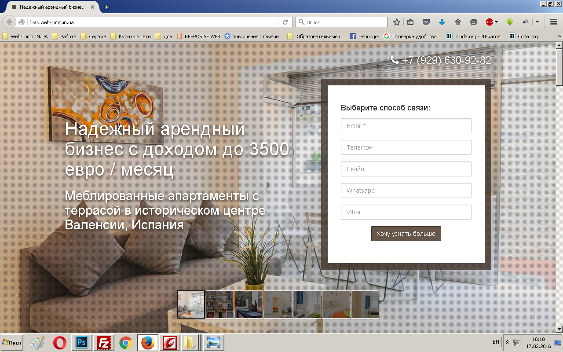
Task: Show hidden system tray icons
Action: coord(507,342)
